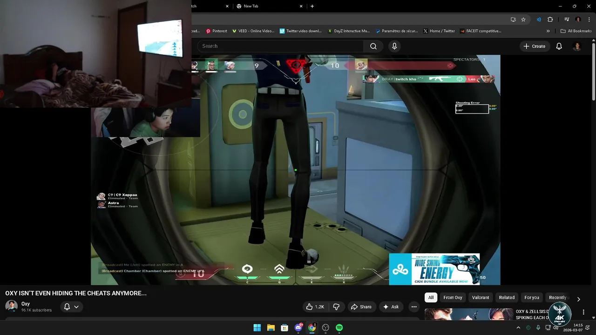
Task: Like the video (1.2K thumbs up)
Action: click(315, 307)
